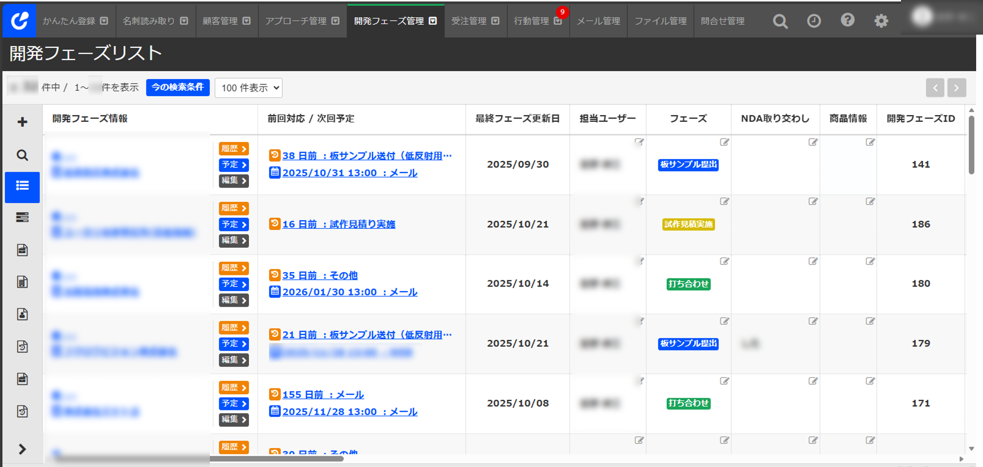Edit 担当ユーザー cell icon for ID 141
The image size is (983, 467).
(639, 142)
